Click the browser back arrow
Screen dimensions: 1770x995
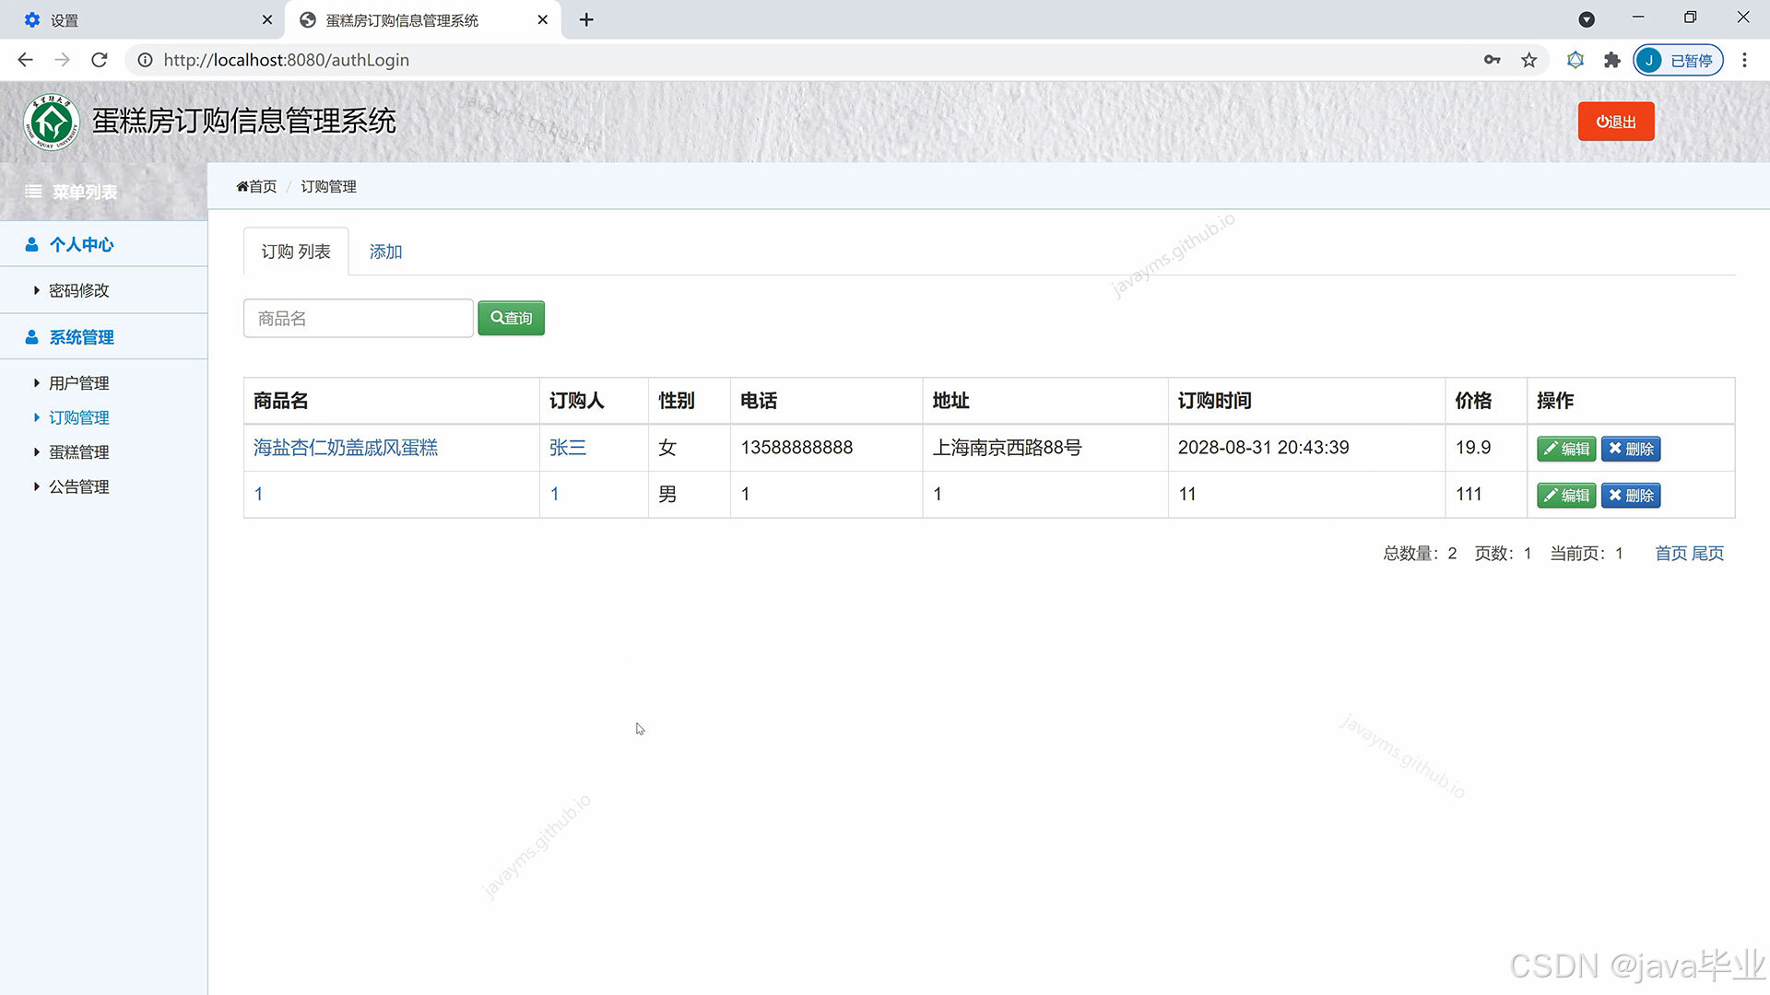click(x=25, y=60)
